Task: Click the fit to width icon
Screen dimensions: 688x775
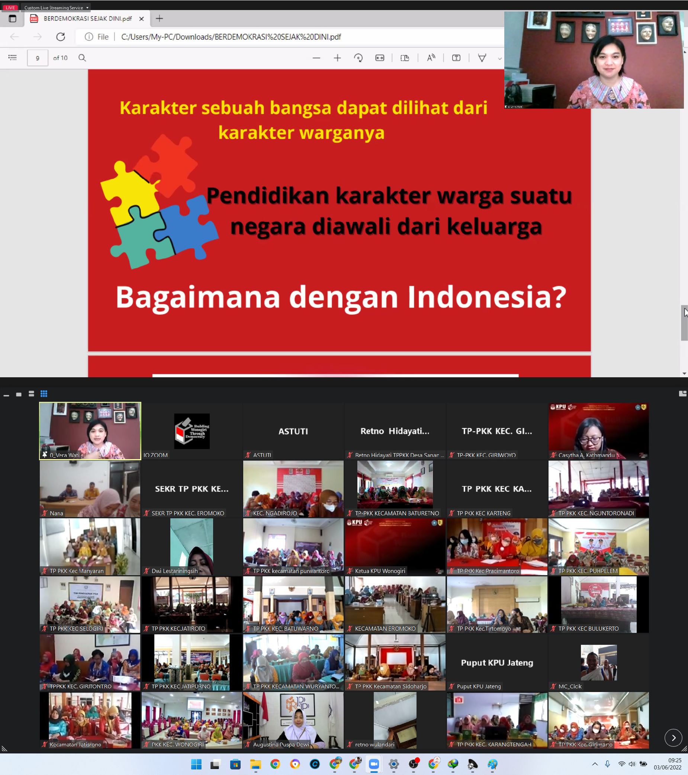Action: 379,58
